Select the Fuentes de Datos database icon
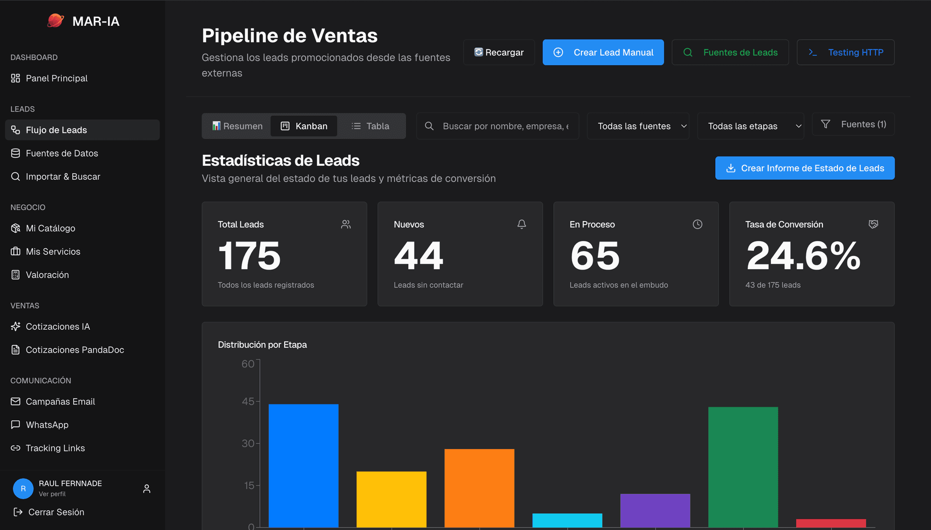Image resolution: width=931 pixels, height=530 pixels. coord(16,153)
